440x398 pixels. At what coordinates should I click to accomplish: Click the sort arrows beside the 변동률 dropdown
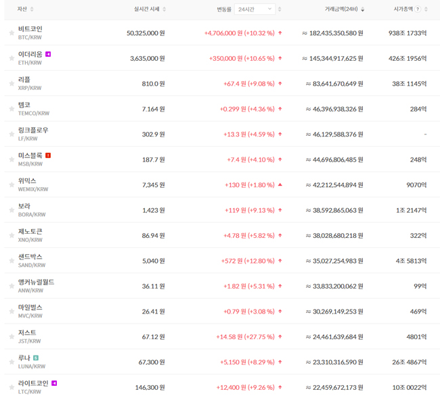(x=280, y=9)
